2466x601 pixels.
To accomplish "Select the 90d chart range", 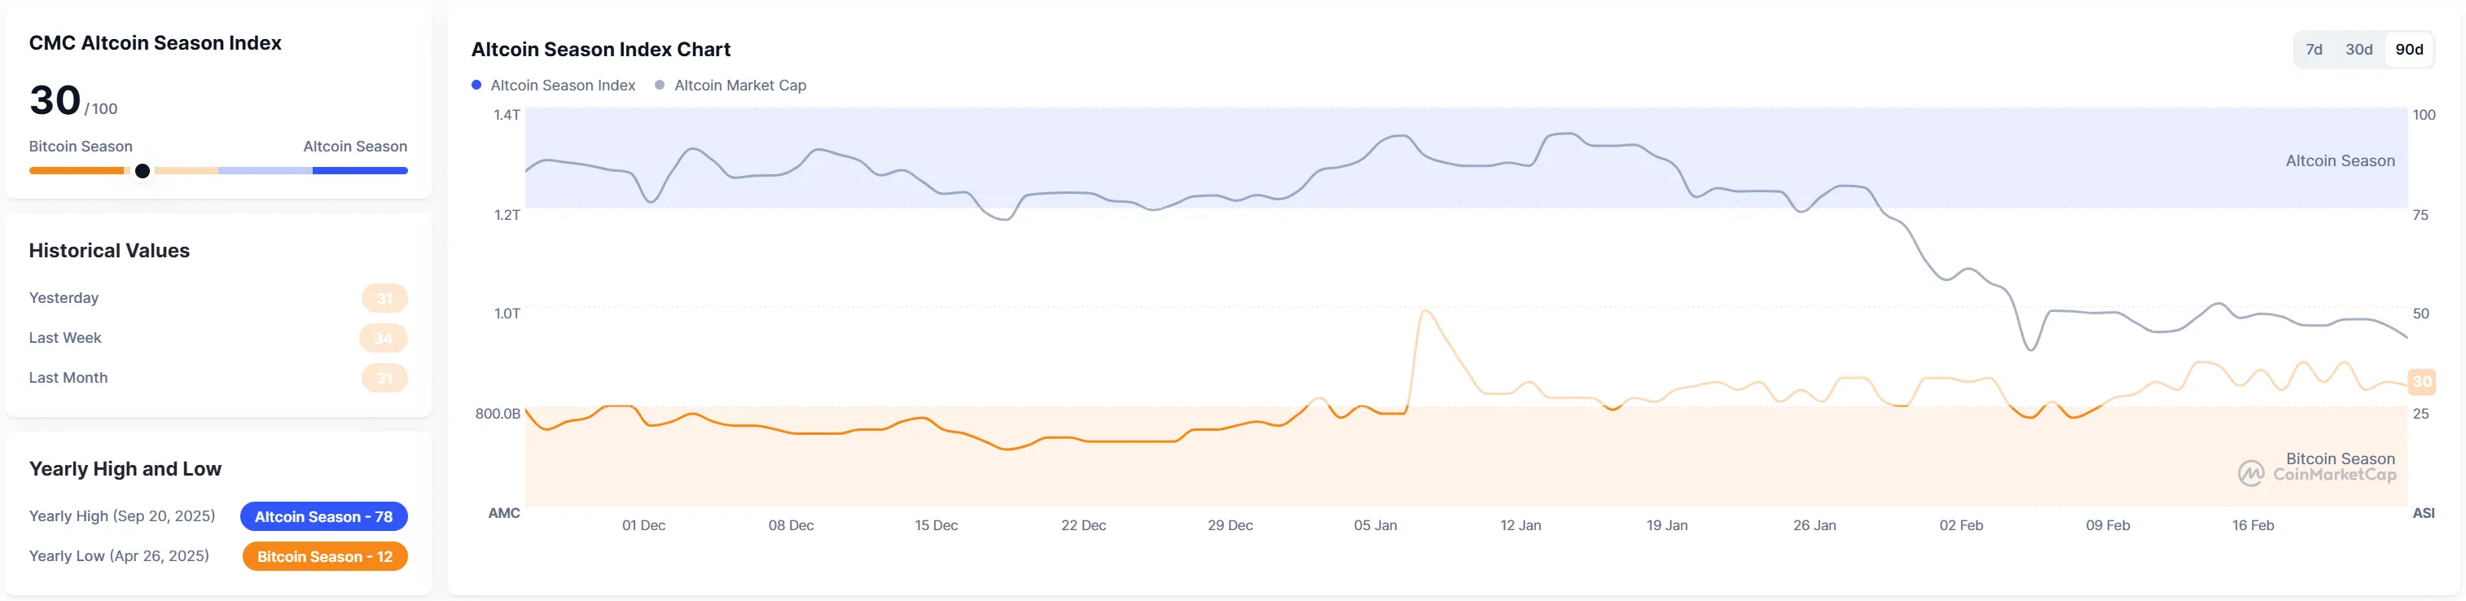I will coord(2408,50).
